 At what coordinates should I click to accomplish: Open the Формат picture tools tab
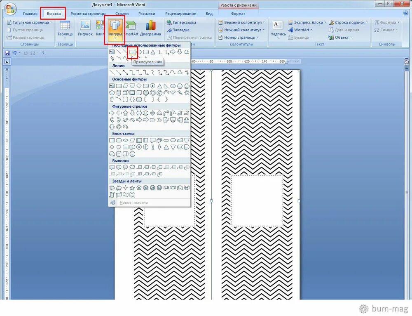238,14
